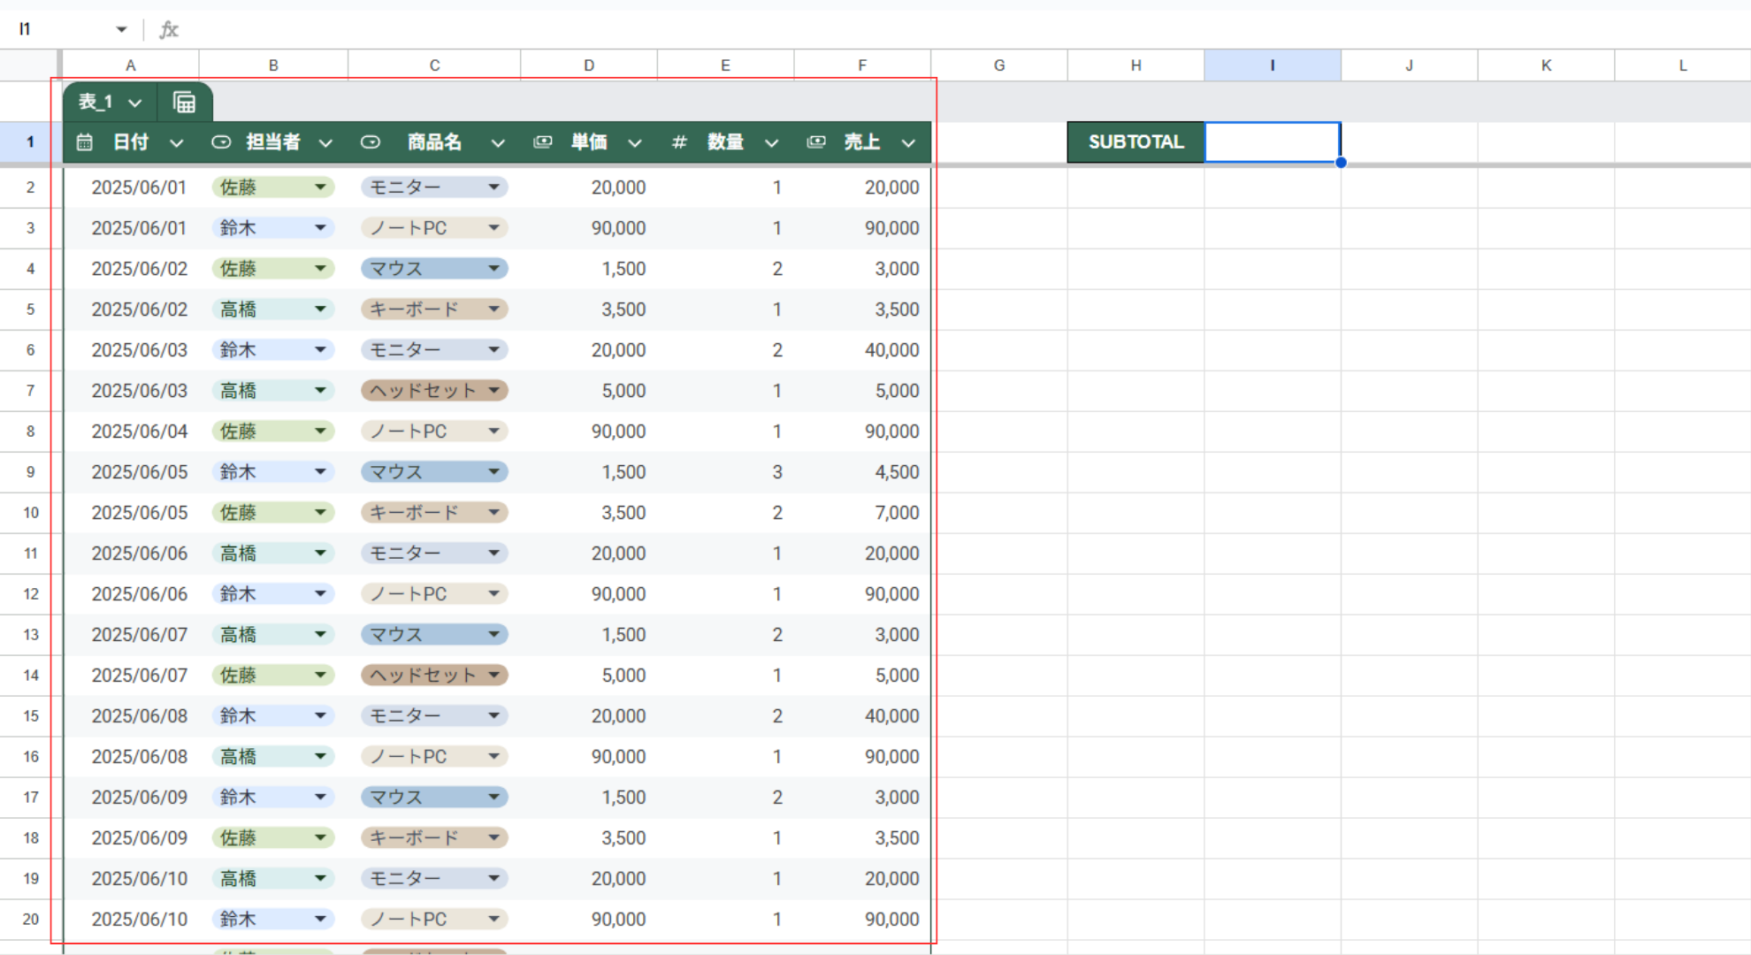Click the currency icon in 単価 header

(x=543, y=142)
